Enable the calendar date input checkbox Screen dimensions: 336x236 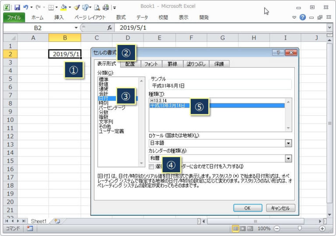(151, 166)
